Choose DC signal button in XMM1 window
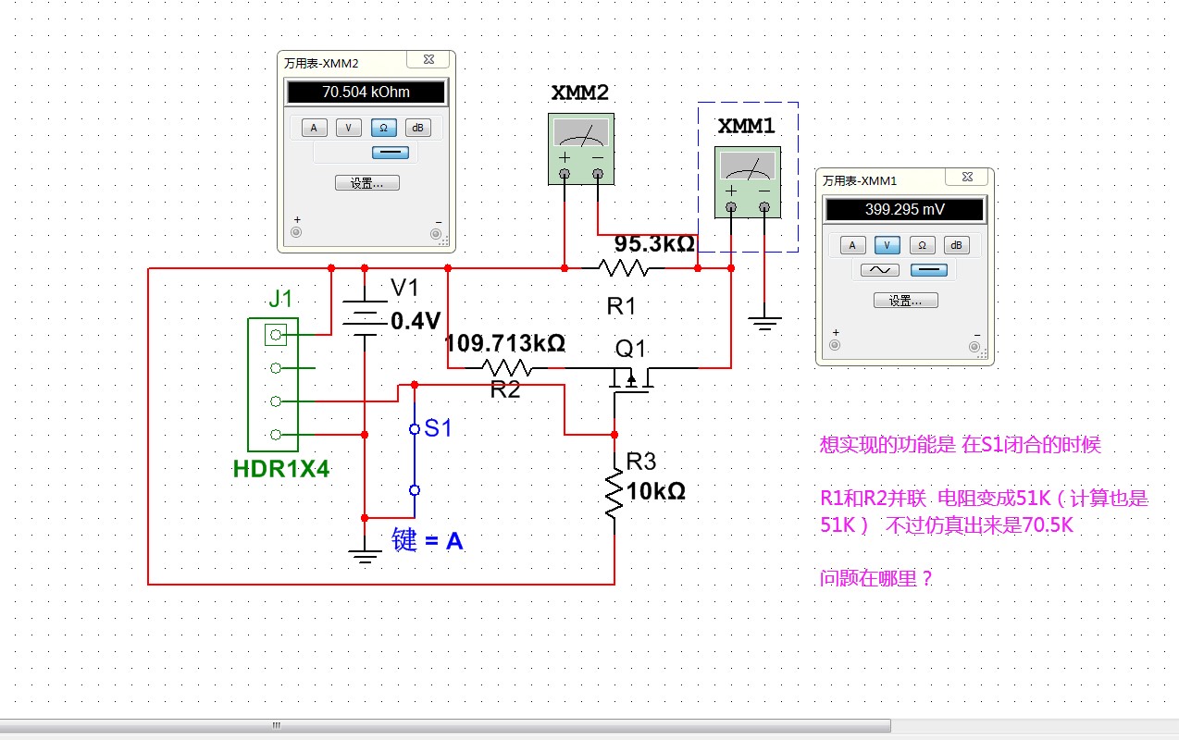Viewport: 1179px width, 740px height. tap(928, 270)
